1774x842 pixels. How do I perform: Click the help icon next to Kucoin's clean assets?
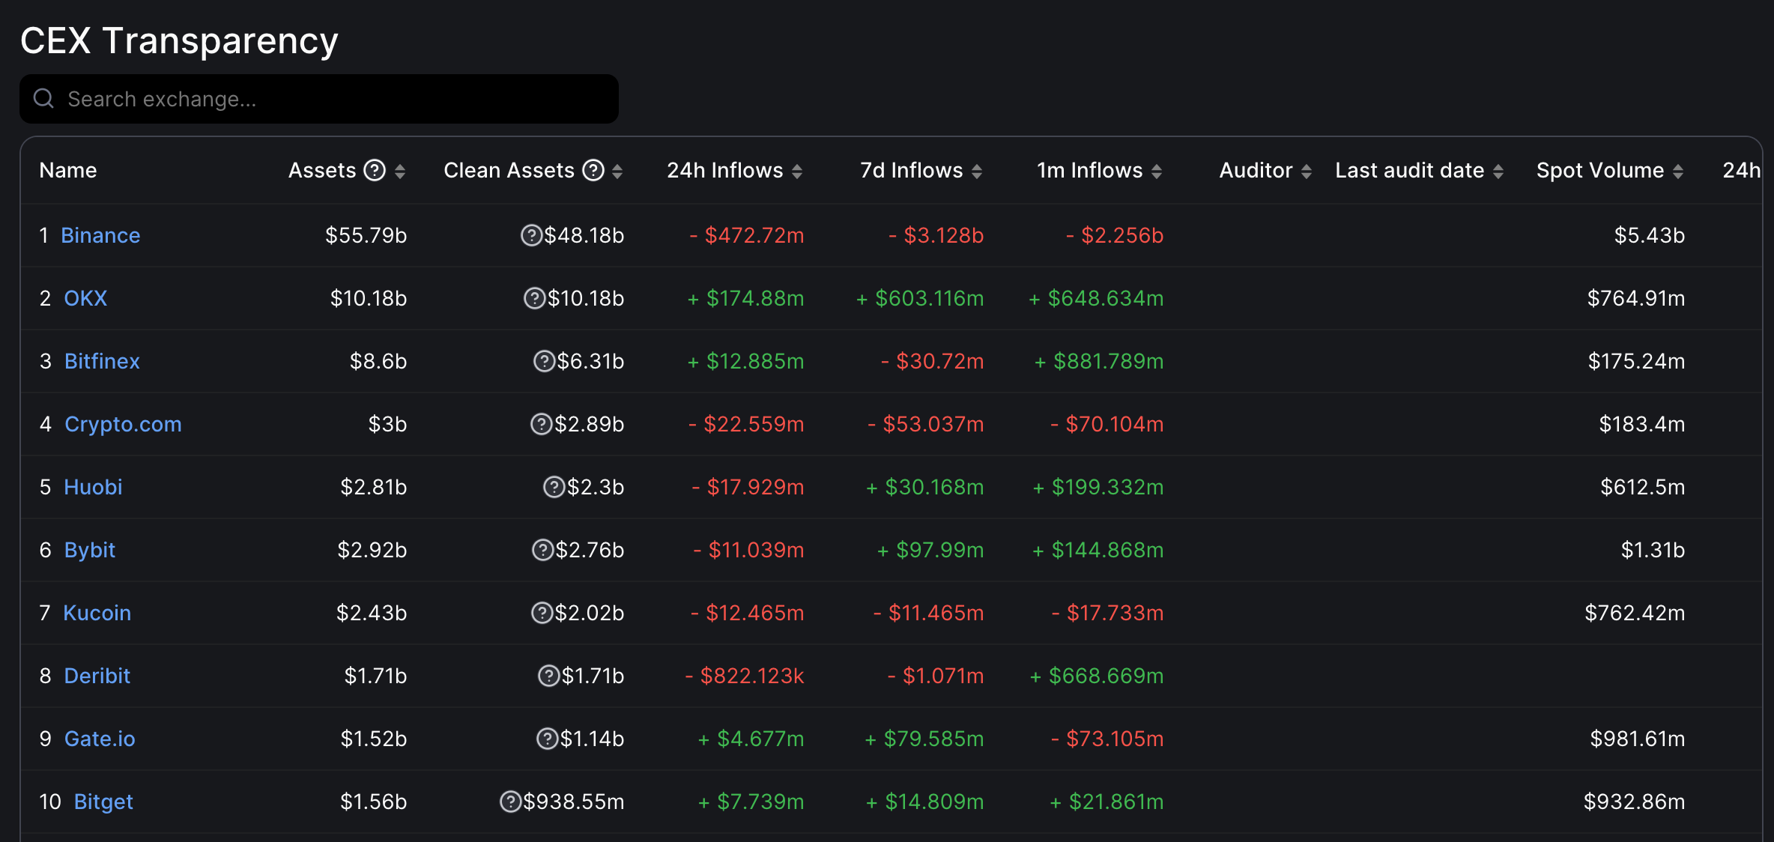(542, 613)
